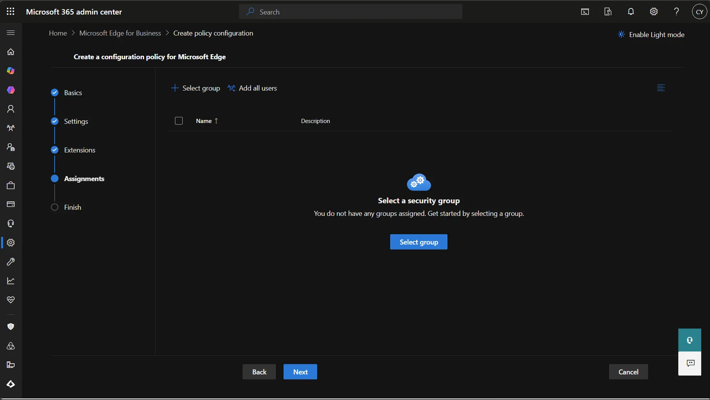Open the Cloud Shell terminal icon
The image size is (710, 400).
coord(585,12)
